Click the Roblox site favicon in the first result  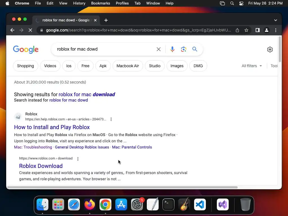pos(18,116)
